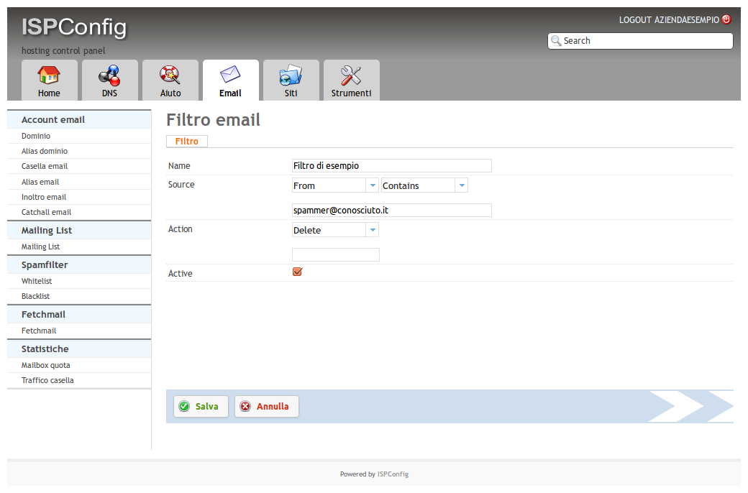Click the magnifier icon in Search

556,41
